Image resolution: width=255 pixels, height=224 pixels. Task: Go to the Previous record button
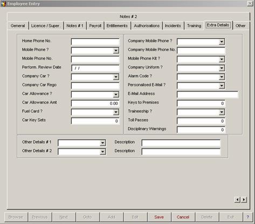pos(40,217)
